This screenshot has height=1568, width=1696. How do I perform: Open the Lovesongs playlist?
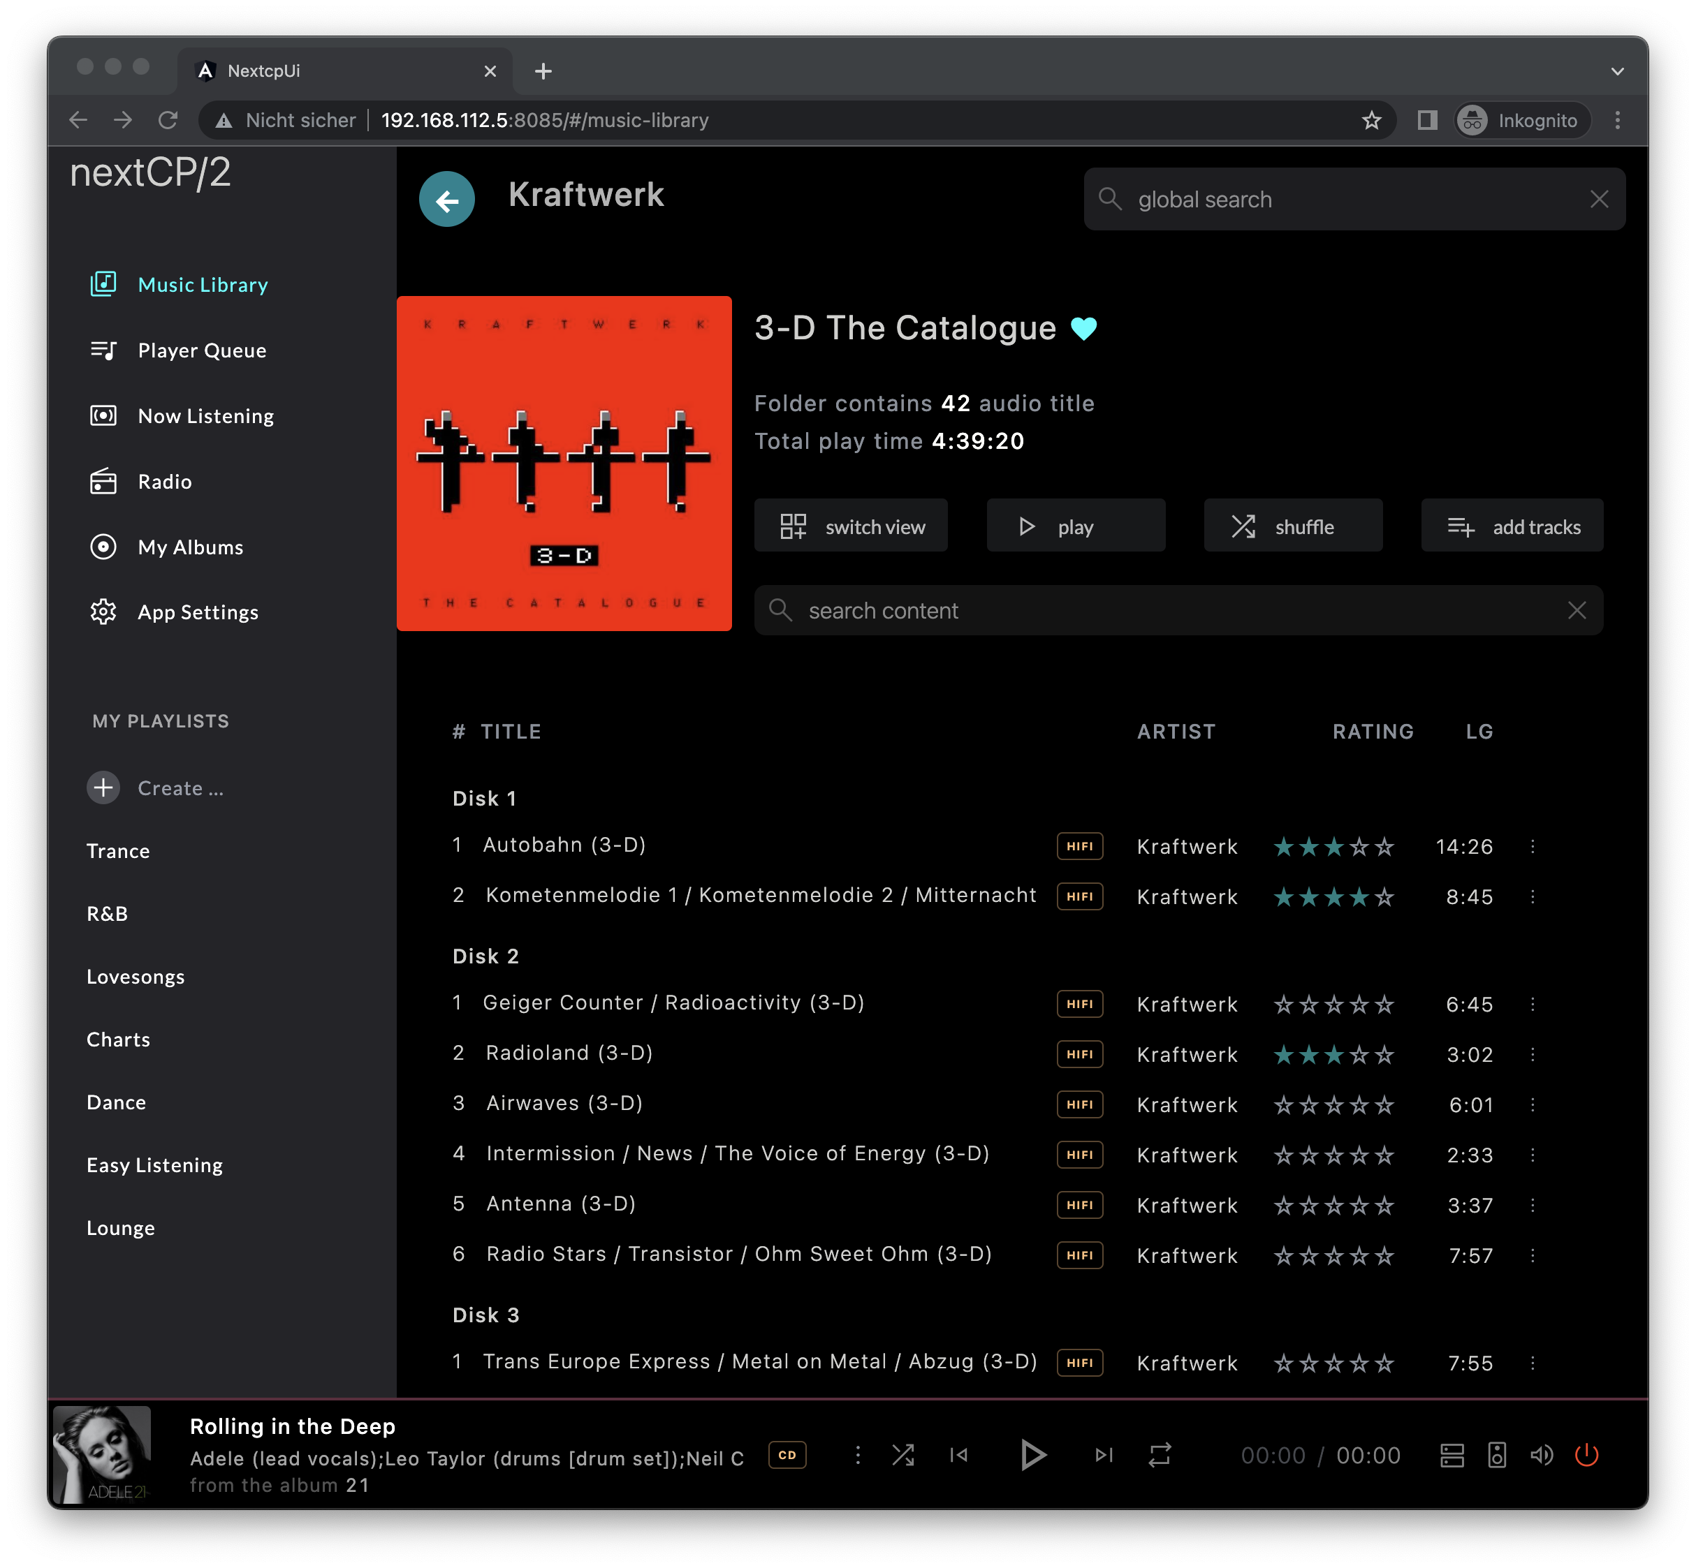point(136,976)
